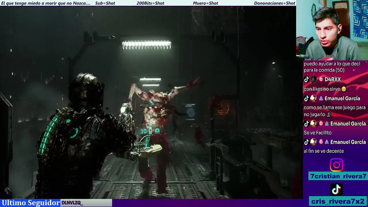Click the 'como se llama ese juego' message

335,111
